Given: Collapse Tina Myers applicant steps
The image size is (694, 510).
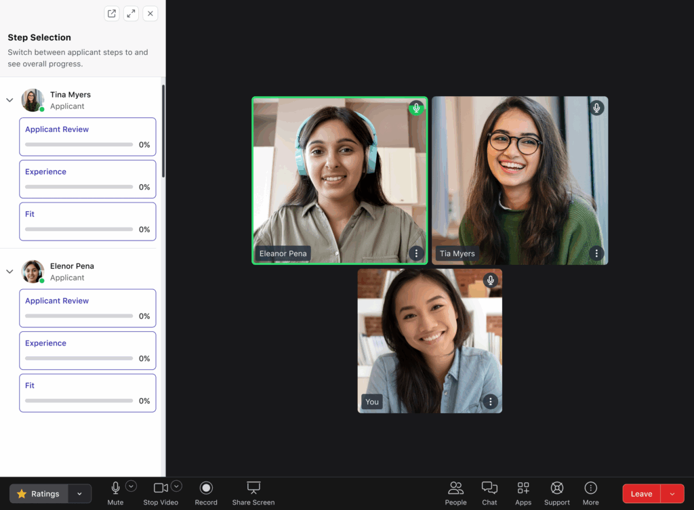Looking at the screenshot, I should (9, 100).
